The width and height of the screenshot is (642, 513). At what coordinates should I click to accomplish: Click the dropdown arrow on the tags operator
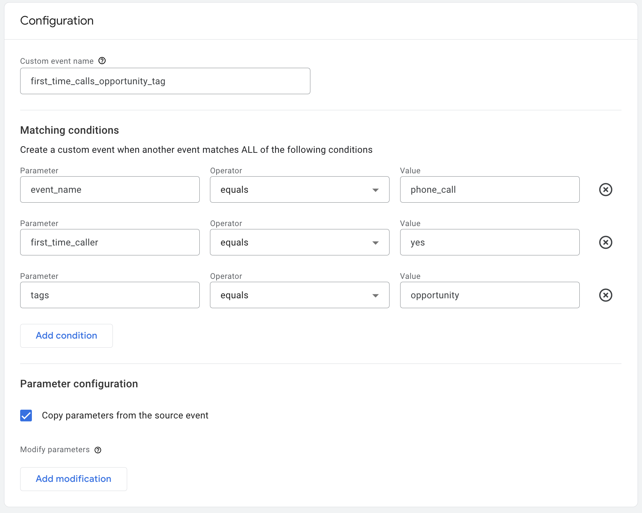(376, 295)
